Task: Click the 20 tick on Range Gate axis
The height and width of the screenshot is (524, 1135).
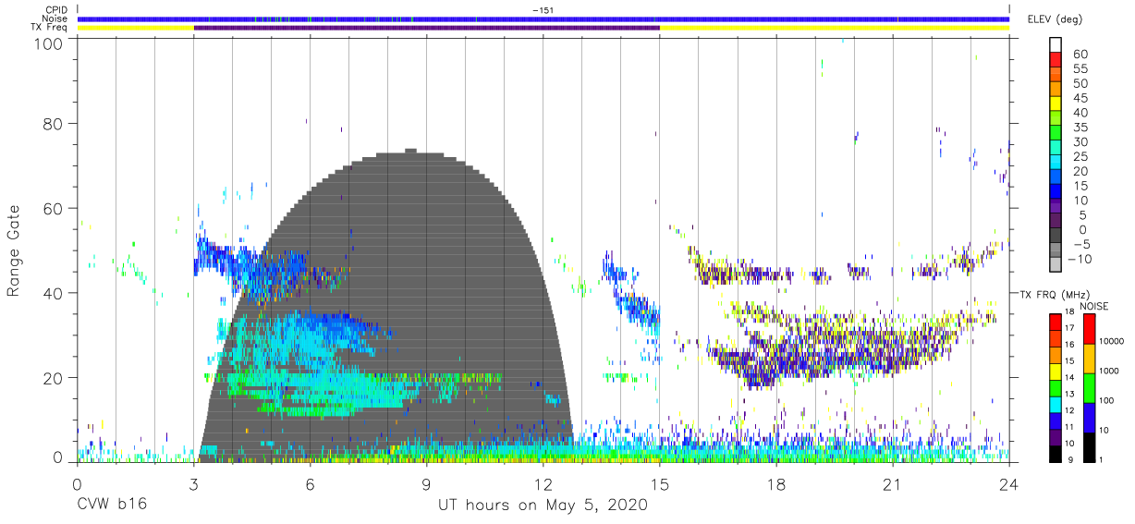Action: (53, 379)
